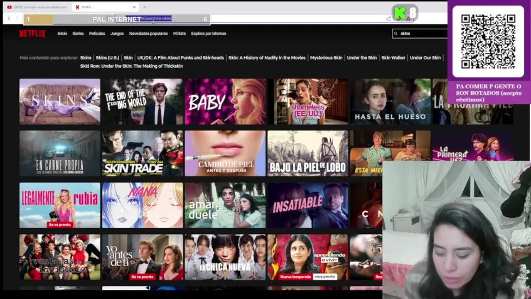Viewport: 531px width, 299px height.
Task: Open the En carne propia thumbnail
Action: (x=60, y=153)
